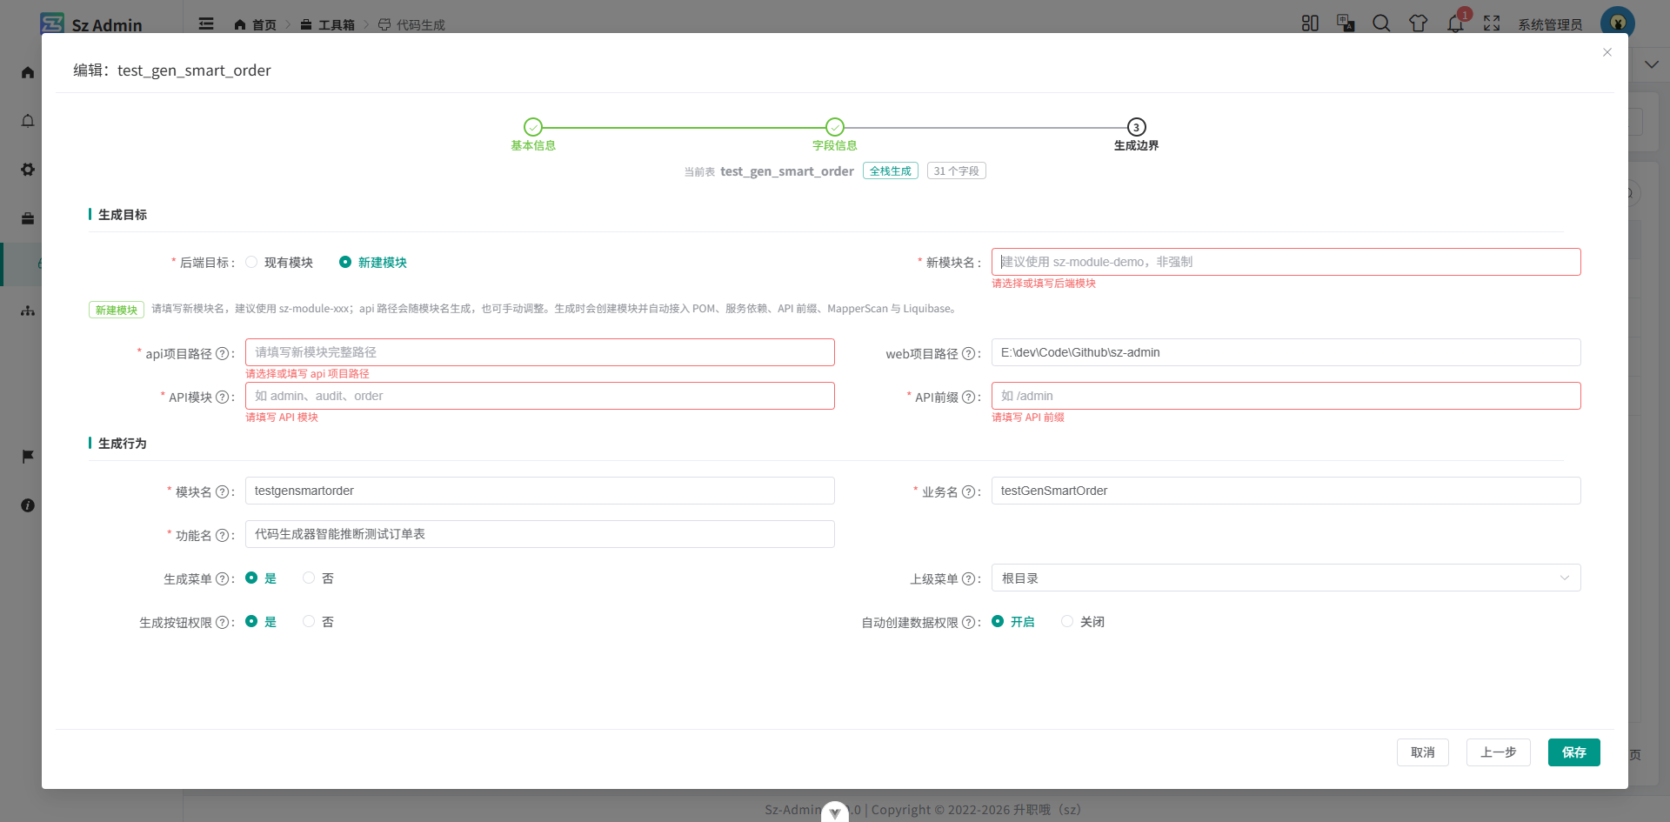The image size is (1670, 822).
Task: Click the 系统管理员 username
Action: (x=1550, y=24)
